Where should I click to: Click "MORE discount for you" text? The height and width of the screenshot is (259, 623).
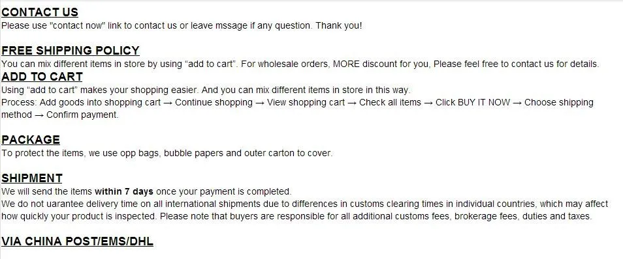pos(381,64)
